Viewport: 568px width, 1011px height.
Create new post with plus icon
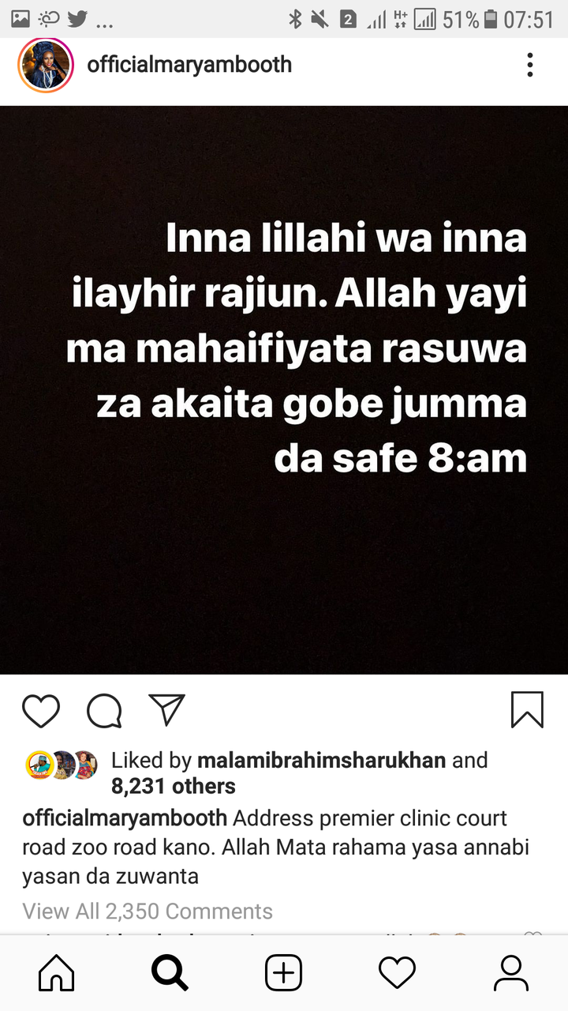[283, 972]
